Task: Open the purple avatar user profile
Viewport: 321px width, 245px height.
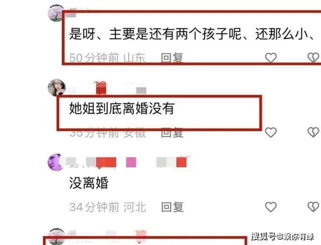Action: (56, 162)
